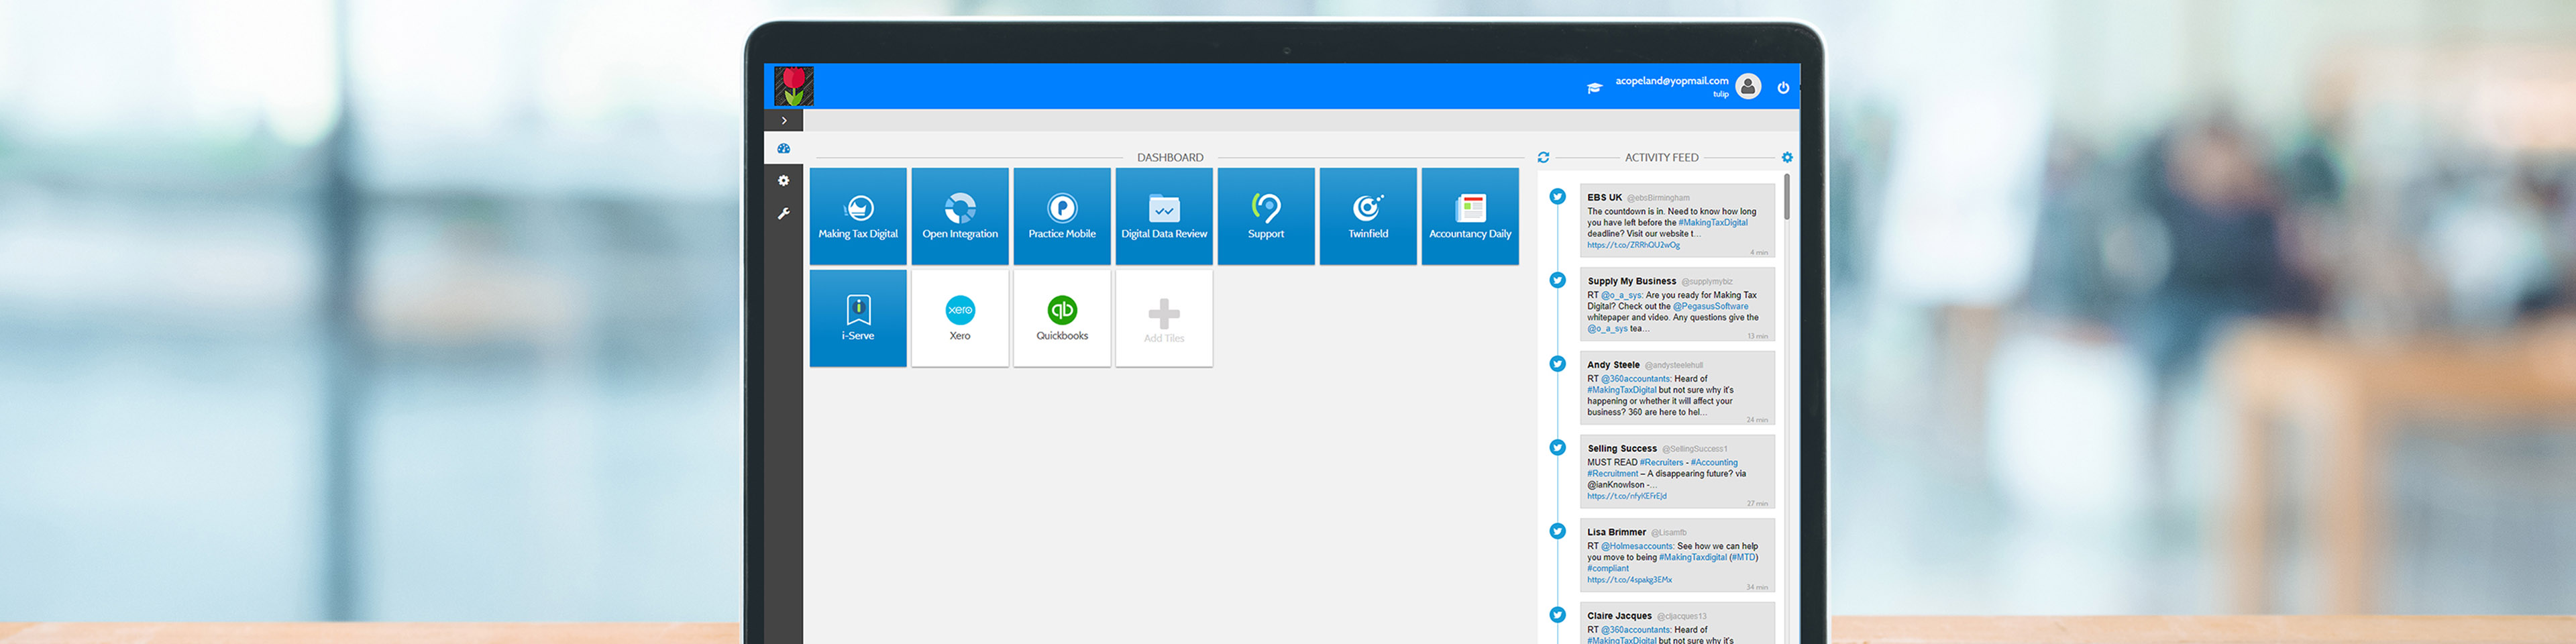2576x644 pixels.
Task: Click the Support tile
Action: pos(1265,216)
